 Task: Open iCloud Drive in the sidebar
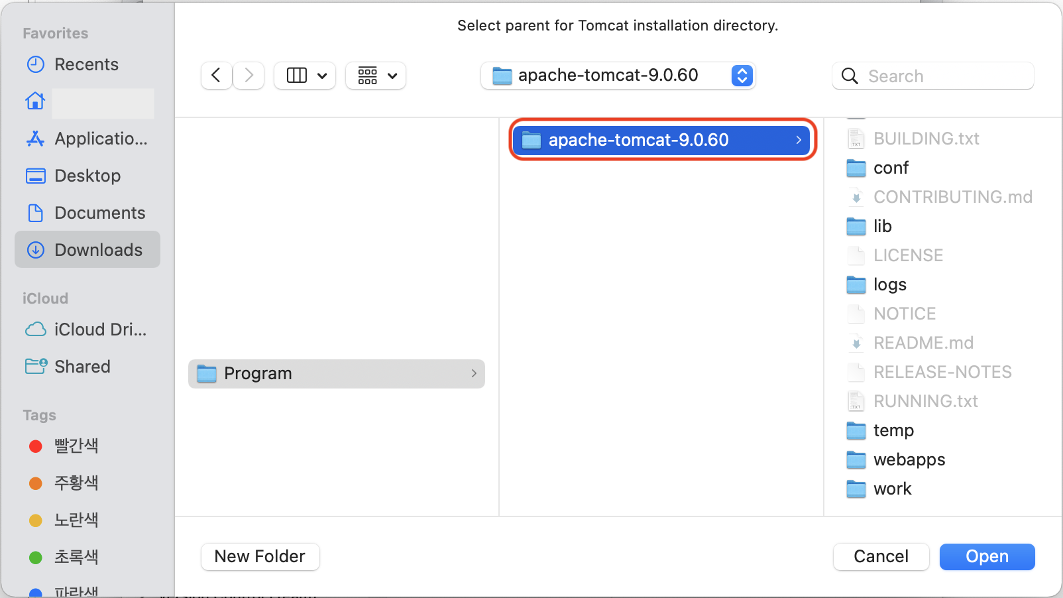[x=87, y=329]
